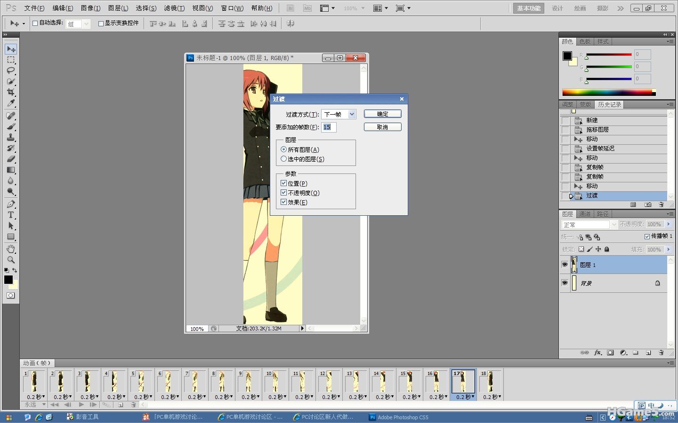
Task: Expand more workspaces double-arrow
Action: click(621, 8)
